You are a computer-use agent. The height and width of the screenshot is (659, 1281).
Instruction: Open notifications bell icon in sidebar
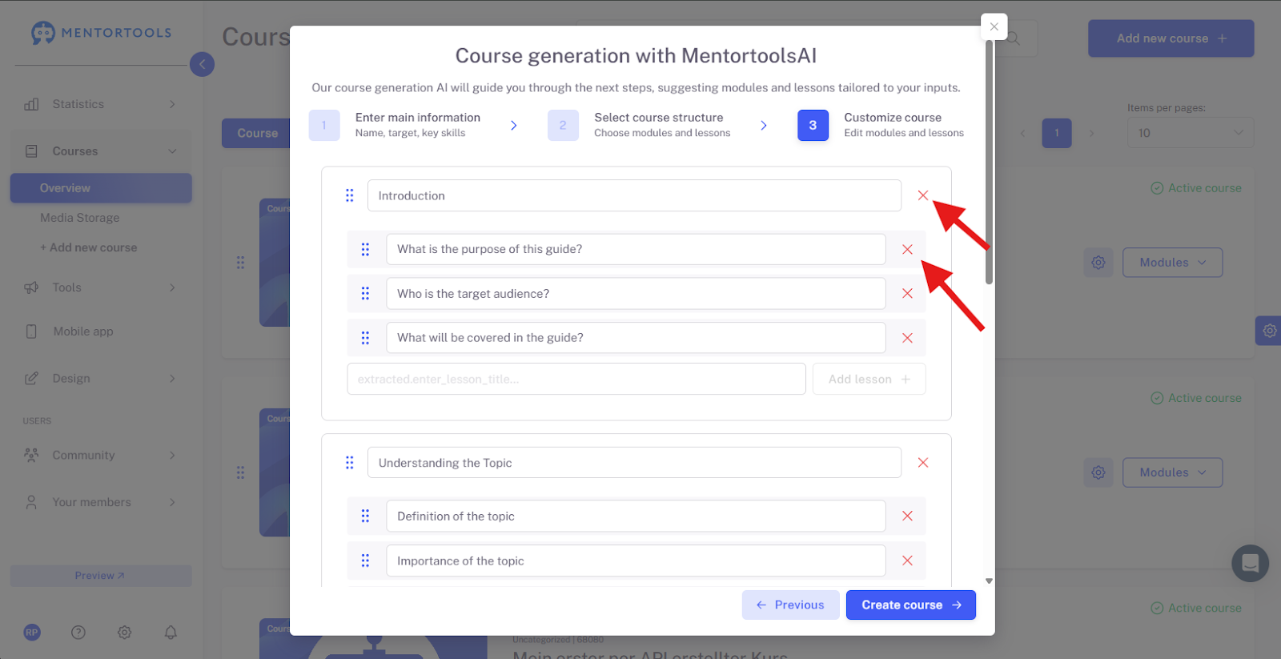(171, 633)
